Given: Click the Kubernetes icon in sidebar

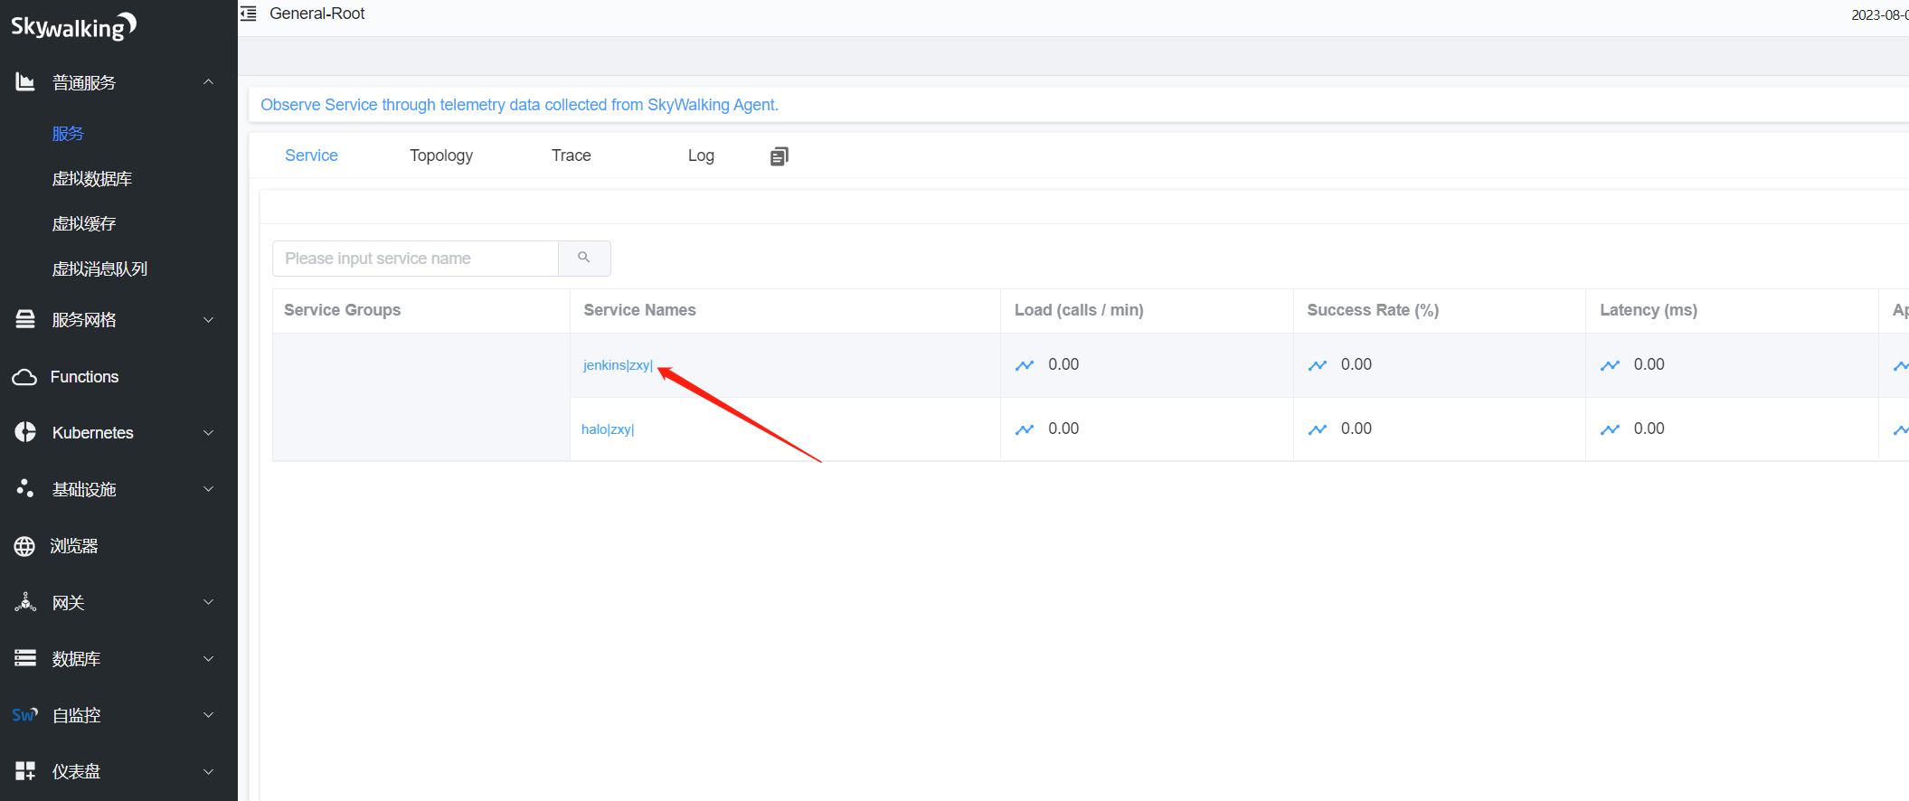Looking at the screenshot, I should (25, 432).
